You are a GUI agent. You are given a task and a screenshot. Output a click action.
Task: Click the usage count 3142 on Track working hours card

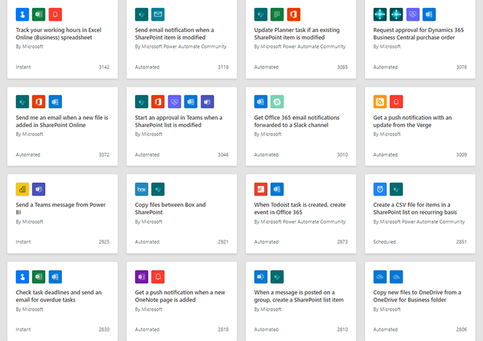click(104, 67)
